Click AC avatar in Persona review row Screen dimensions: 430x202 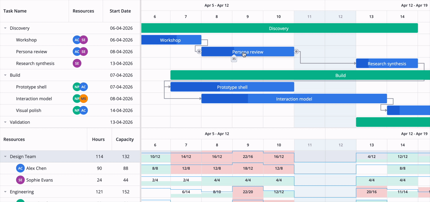tap(76, 52)
